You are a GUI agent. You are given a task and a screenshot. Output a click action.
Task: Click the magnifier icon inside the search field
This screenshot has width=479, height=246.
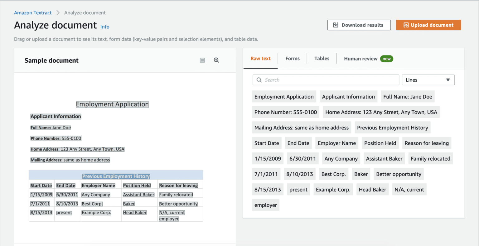click(259, 80)
